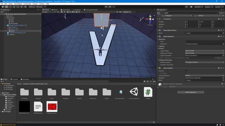
Task: Select the Rotate tool in the toolbar
Action: click(x=10, y=7)
